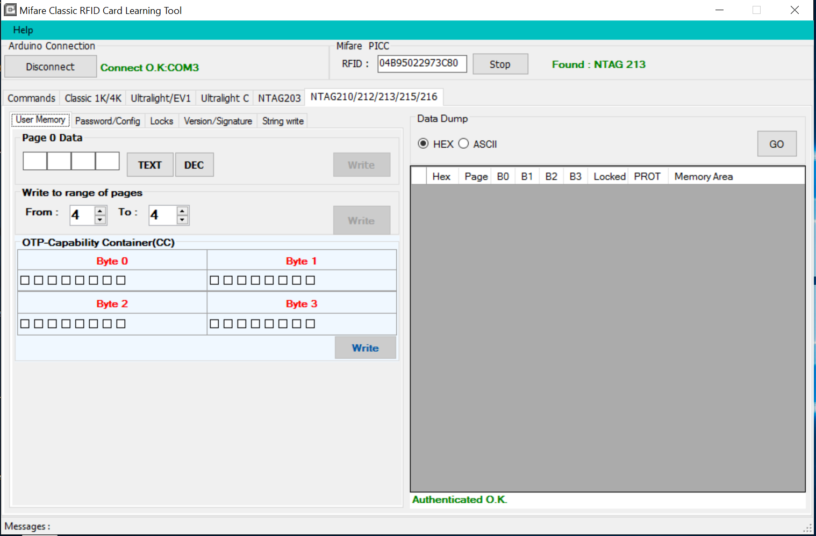Check last bit checkbox of Byte 3
The height and width of the screenshot is (536, 816).
310,323
